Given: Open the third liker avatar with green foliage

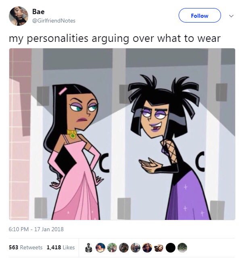Looking at the screenshot, I should (112, 248).
